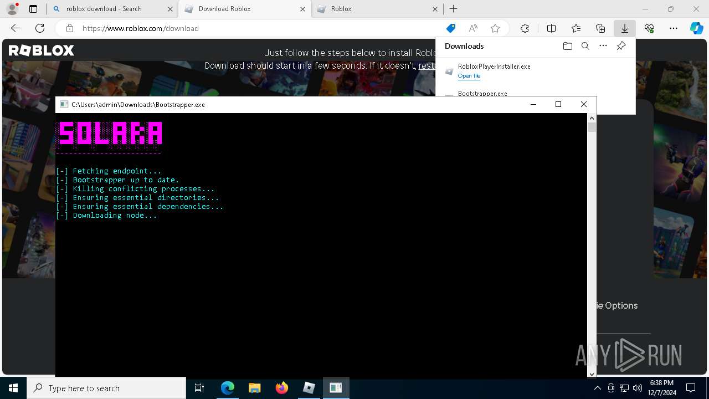Screen dimensions: 709x399
Task: Click the 'Downloading node...' console line
Action: (106, 215)
